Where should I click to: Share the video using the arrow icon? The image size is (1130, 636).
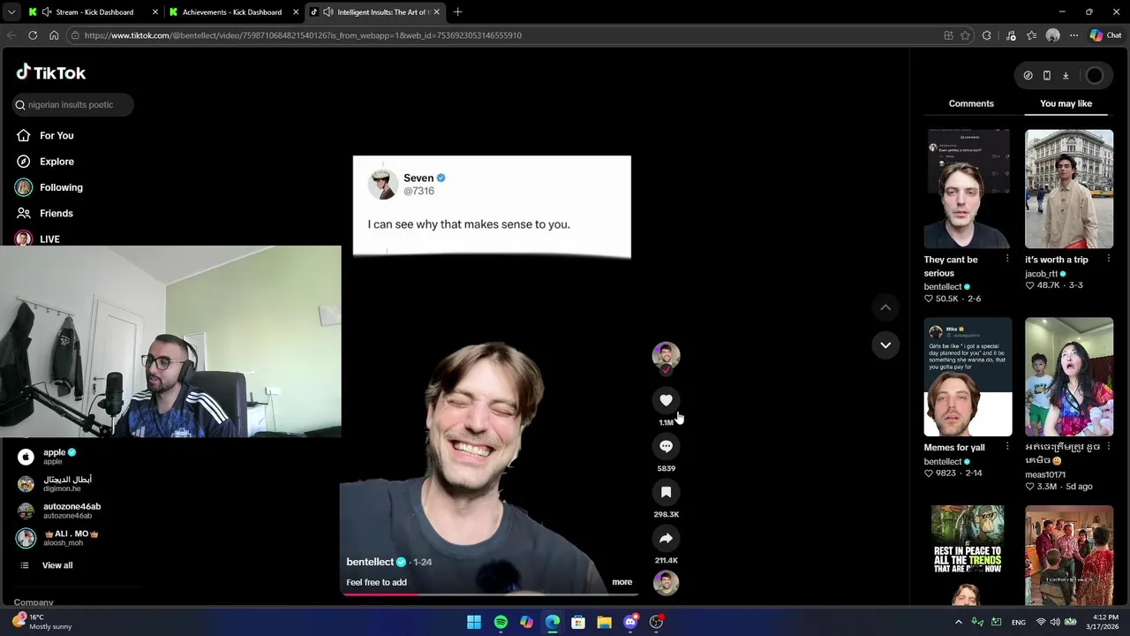tap(666, 538)
